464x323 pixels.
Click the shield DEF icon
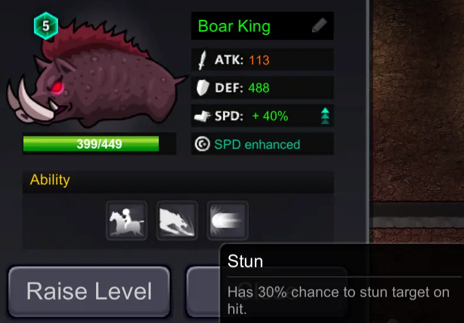click(203, 88)
